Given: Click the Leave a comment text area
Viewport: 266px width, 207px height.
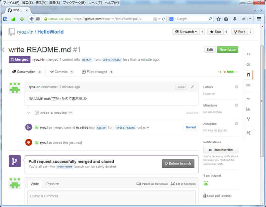Looking at the screenshot, I should pos(111,198).
